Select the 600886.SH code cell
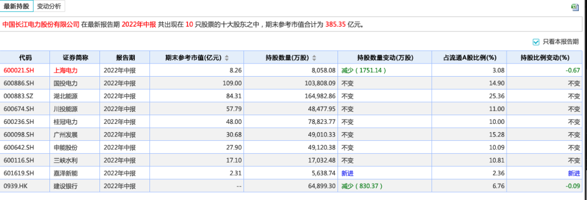587x200 pixels. [25, 83]
